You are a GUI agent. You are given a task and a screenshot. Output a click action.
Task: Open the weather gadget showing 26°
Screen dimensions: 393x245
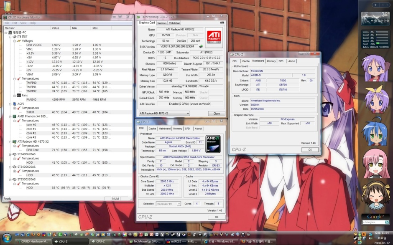[375, 18]
